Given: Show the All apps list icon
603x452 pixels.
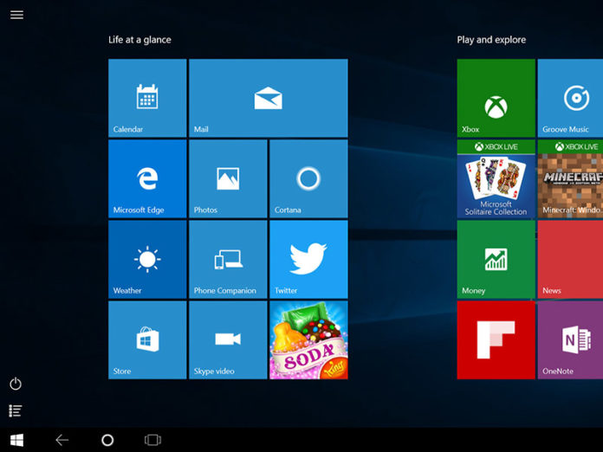Looking at the screenshot, I should click(16, 411).
